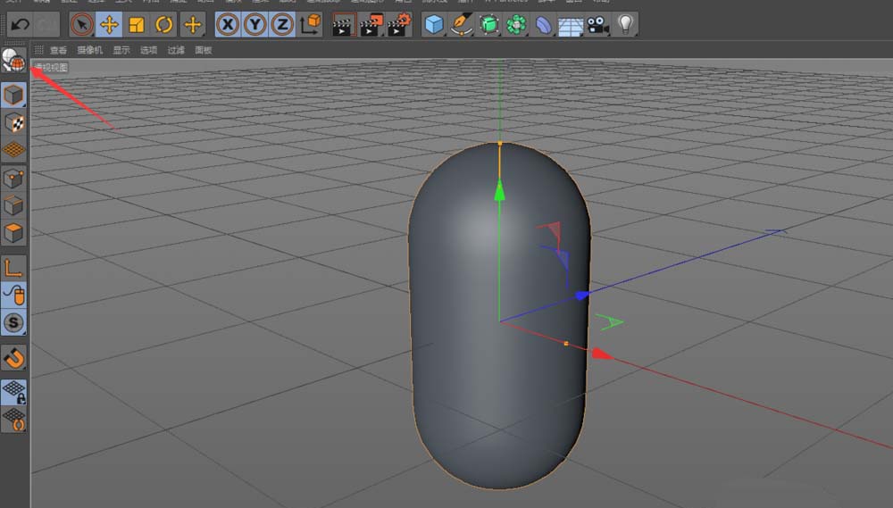
Task: Expand the Deformer objects dropdown
Action: click(x=543, y=24)
